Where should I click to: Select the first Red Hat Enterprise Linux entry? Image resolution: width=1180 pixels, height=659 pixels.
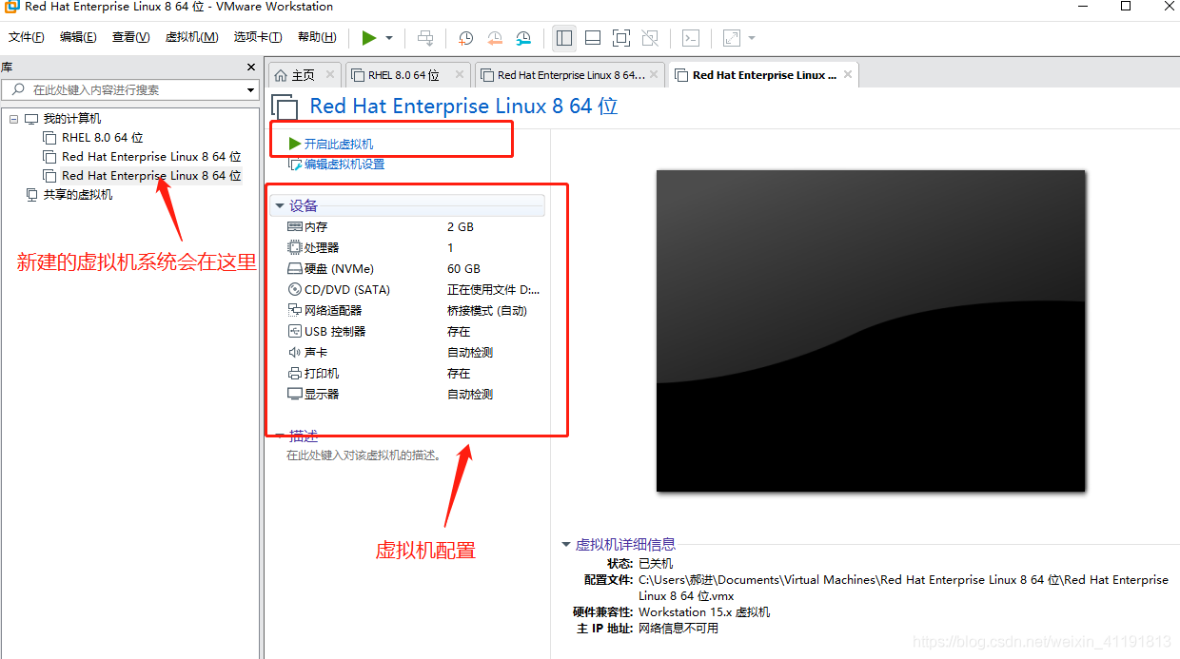151,157
